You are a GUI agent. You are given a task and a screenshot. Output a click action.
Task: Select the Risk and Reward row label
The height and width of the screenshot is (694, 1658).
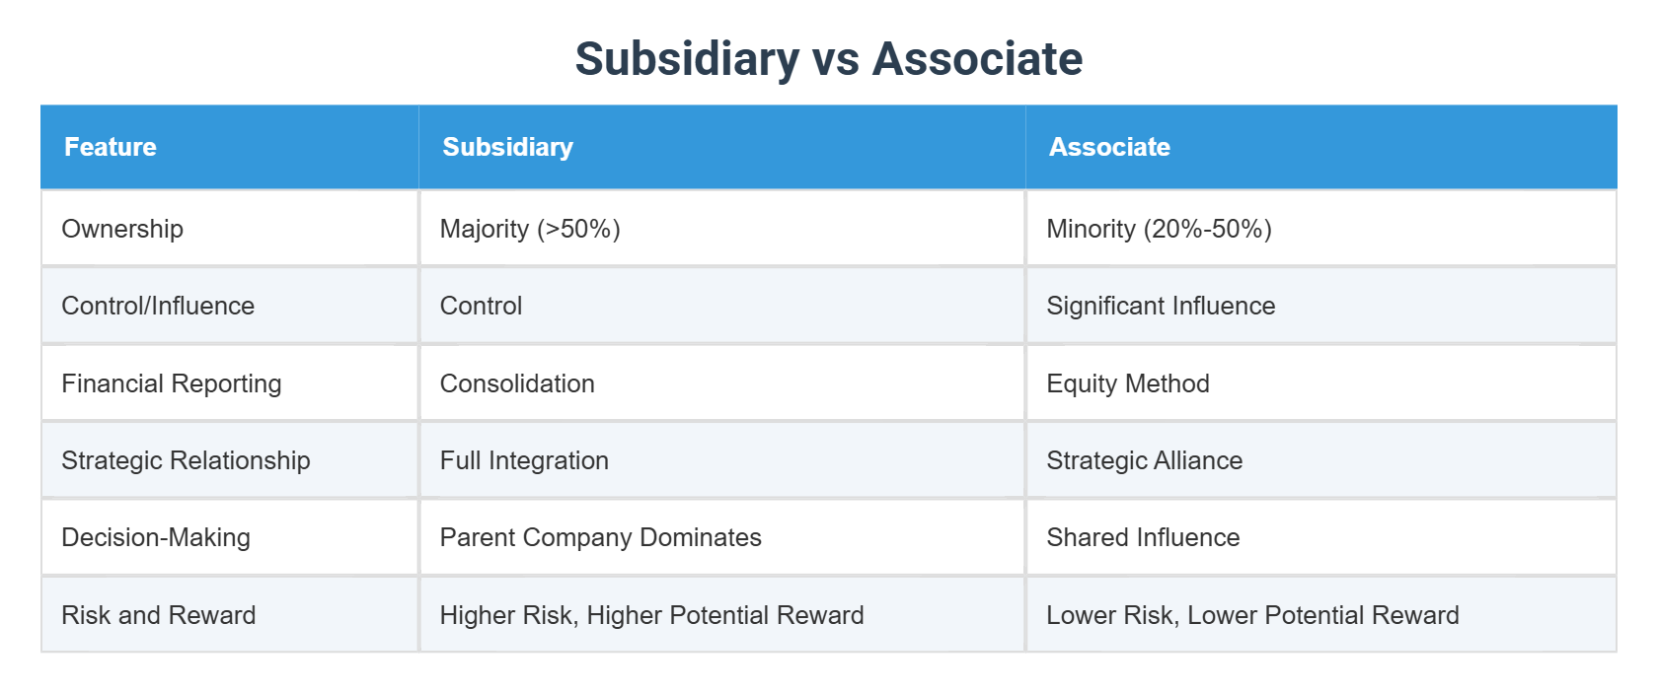pyautogui.click(x=159, y=615)
